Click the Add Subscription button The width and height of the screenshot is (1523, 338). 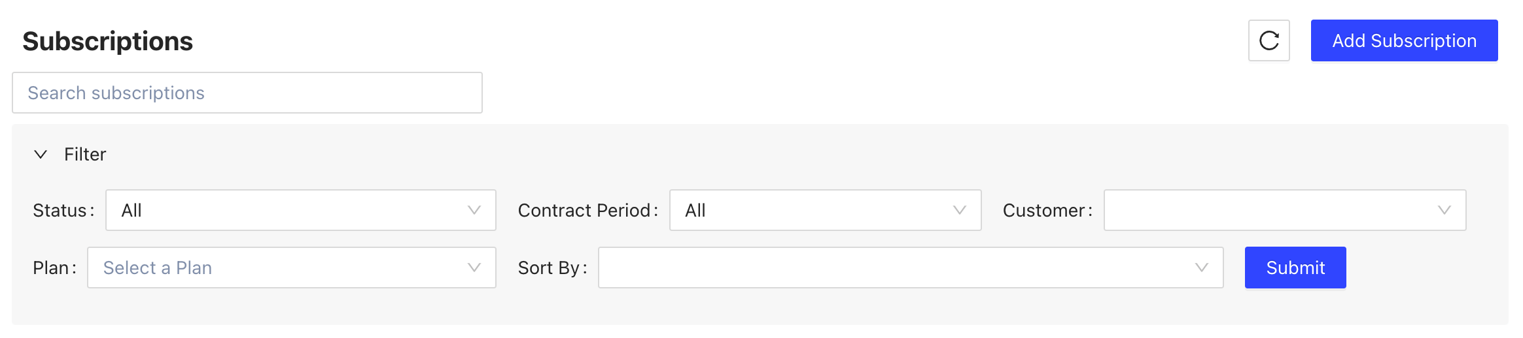(1404, 40)
